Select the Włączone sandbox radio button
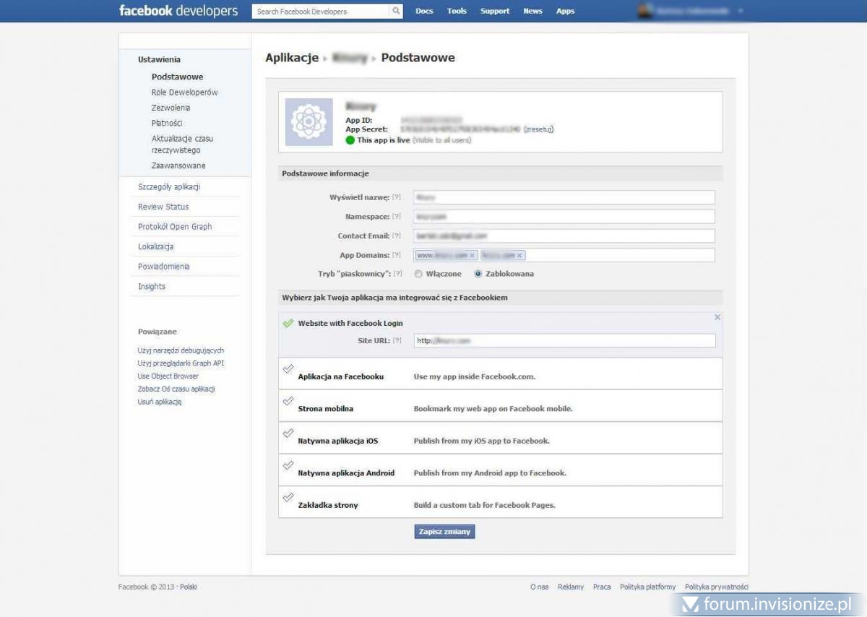The height and width of the screenshot is (617, 867). [418, 275]
